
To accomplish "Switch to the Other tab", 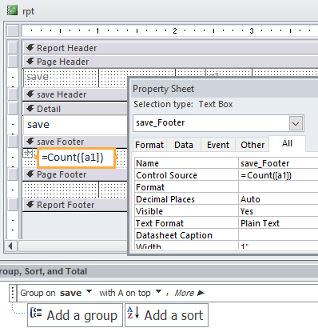I will coord(252,145).
